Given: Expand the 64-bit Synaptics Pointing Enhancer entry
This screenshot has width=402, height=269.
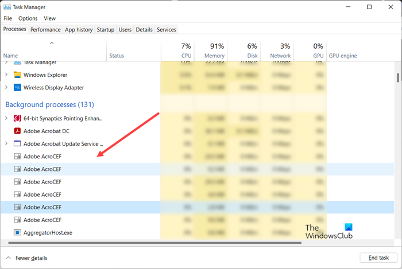Looking at the screenshot, I should point(6,118).
